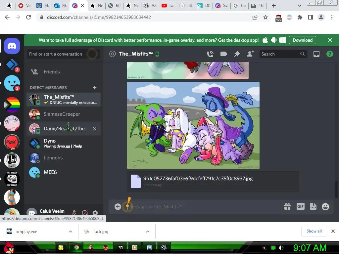Select The_Misfits™ conversation
Image resolution: width=339 pixels, height=254 pixels.
pyautogui.click(x=64, y=100)
